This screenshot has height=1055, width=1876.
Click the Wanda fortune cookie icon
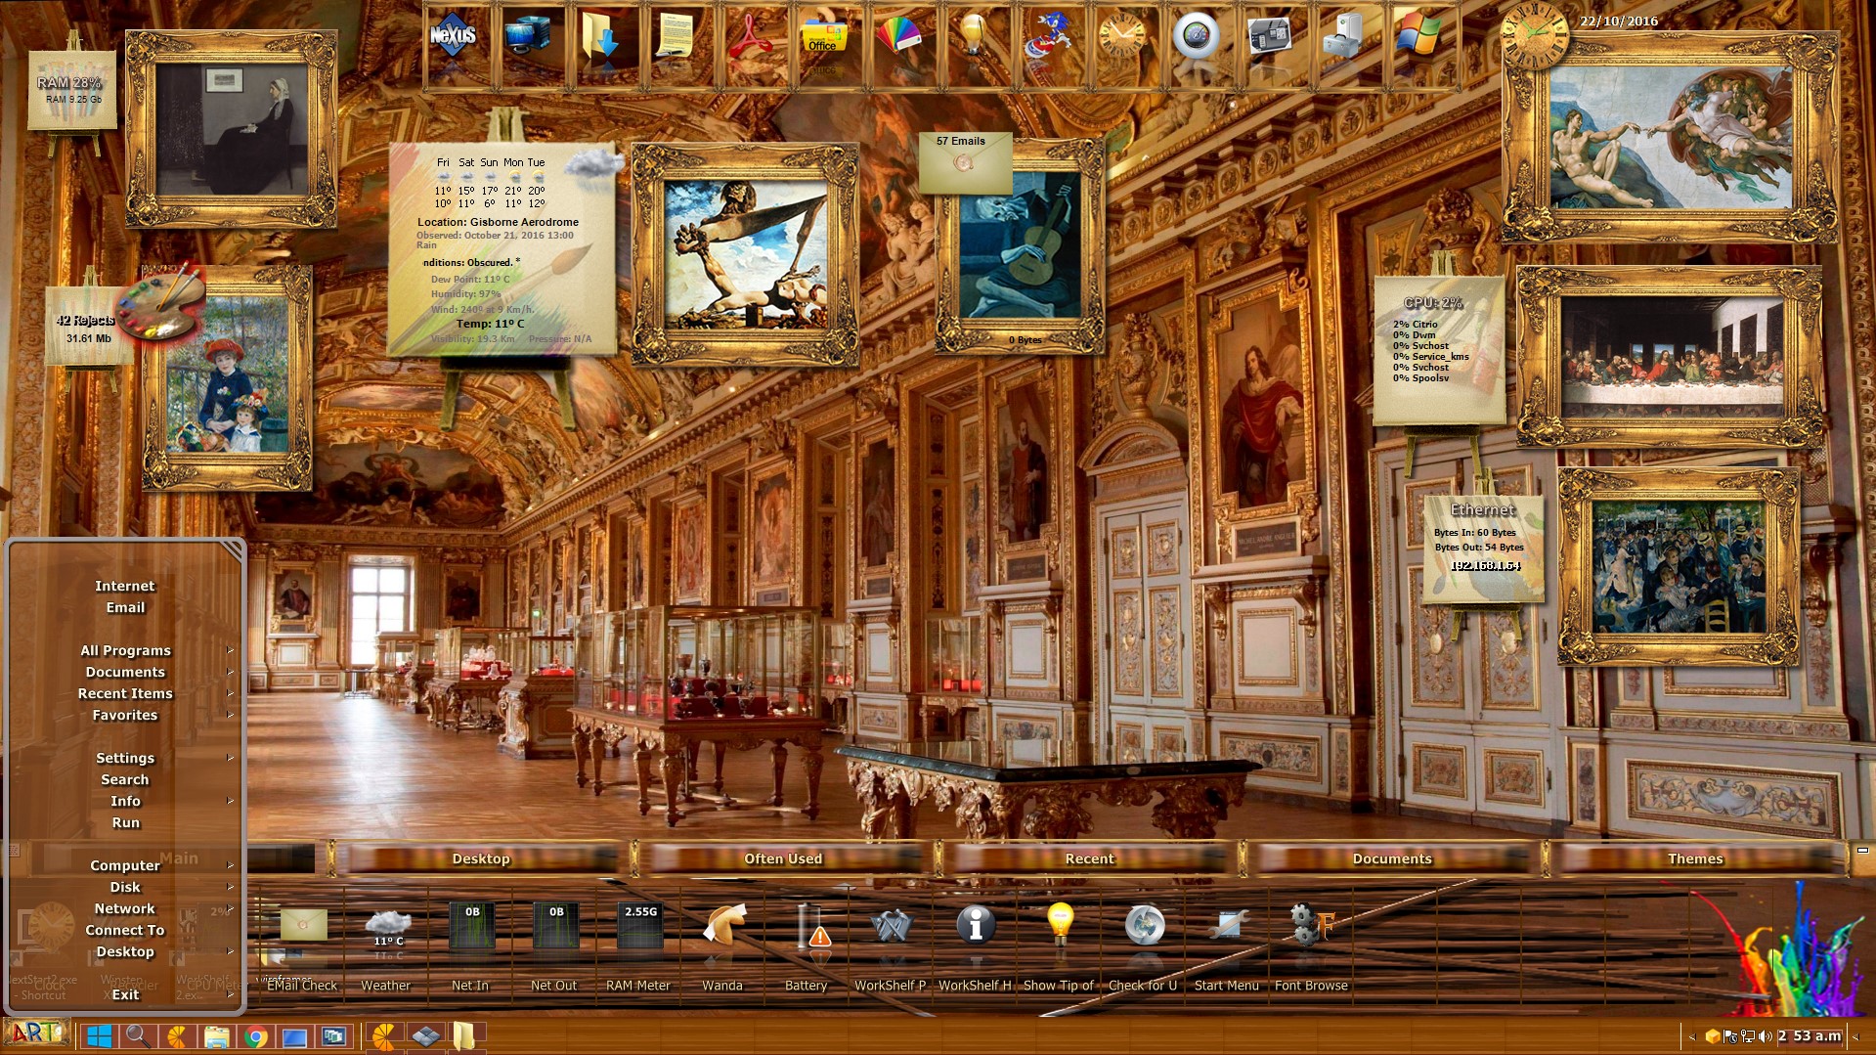[x=722, y=927]
